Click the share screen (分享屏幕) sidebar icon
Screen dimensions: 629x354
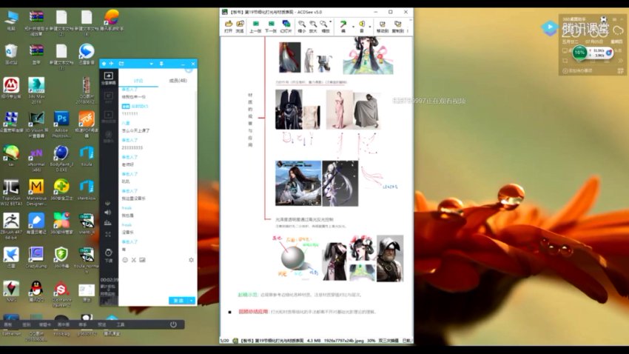coord(109,78)
